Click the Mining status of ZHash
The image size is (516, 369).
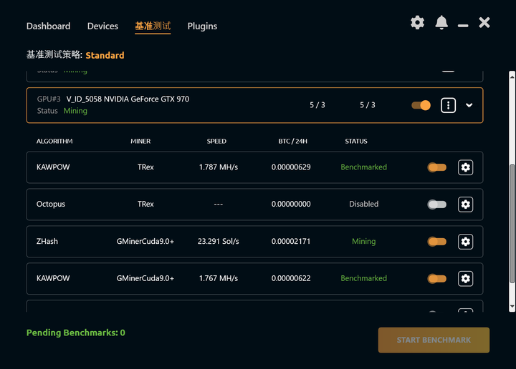coord(363,241)
